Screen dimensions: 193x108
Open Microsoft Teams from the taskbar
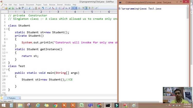(90, 105)
